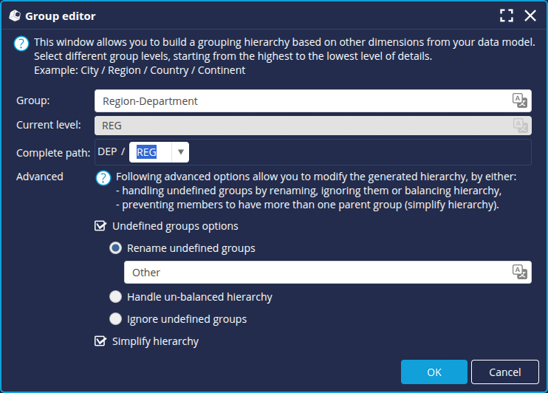Choose Handle un-balanced hierarchy option
Viewport: 548px width, 393px height.
(x=116, y=297)
